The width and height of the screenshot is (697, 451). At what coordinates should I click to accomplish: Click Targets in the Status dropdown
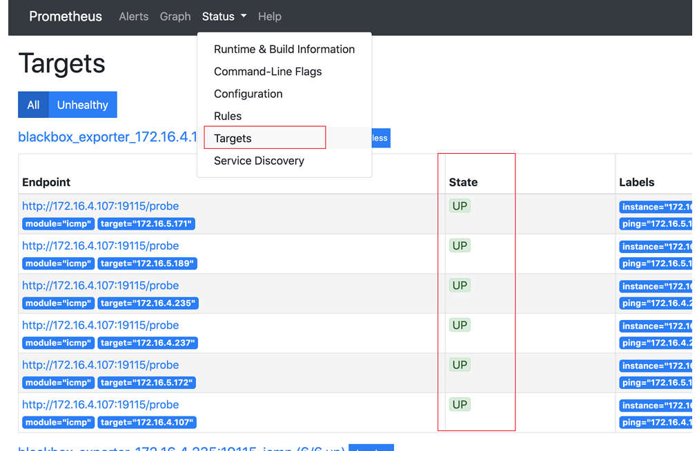pyautogui.click(x=233, y=138)
